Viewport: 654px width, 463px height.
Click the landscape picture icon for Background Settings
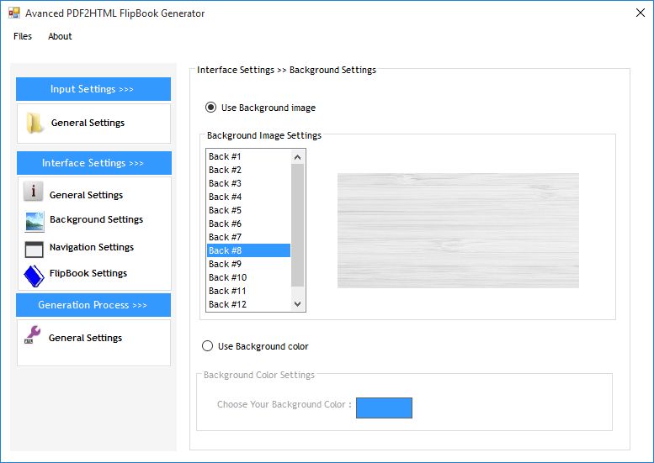[x=35, y=221]
